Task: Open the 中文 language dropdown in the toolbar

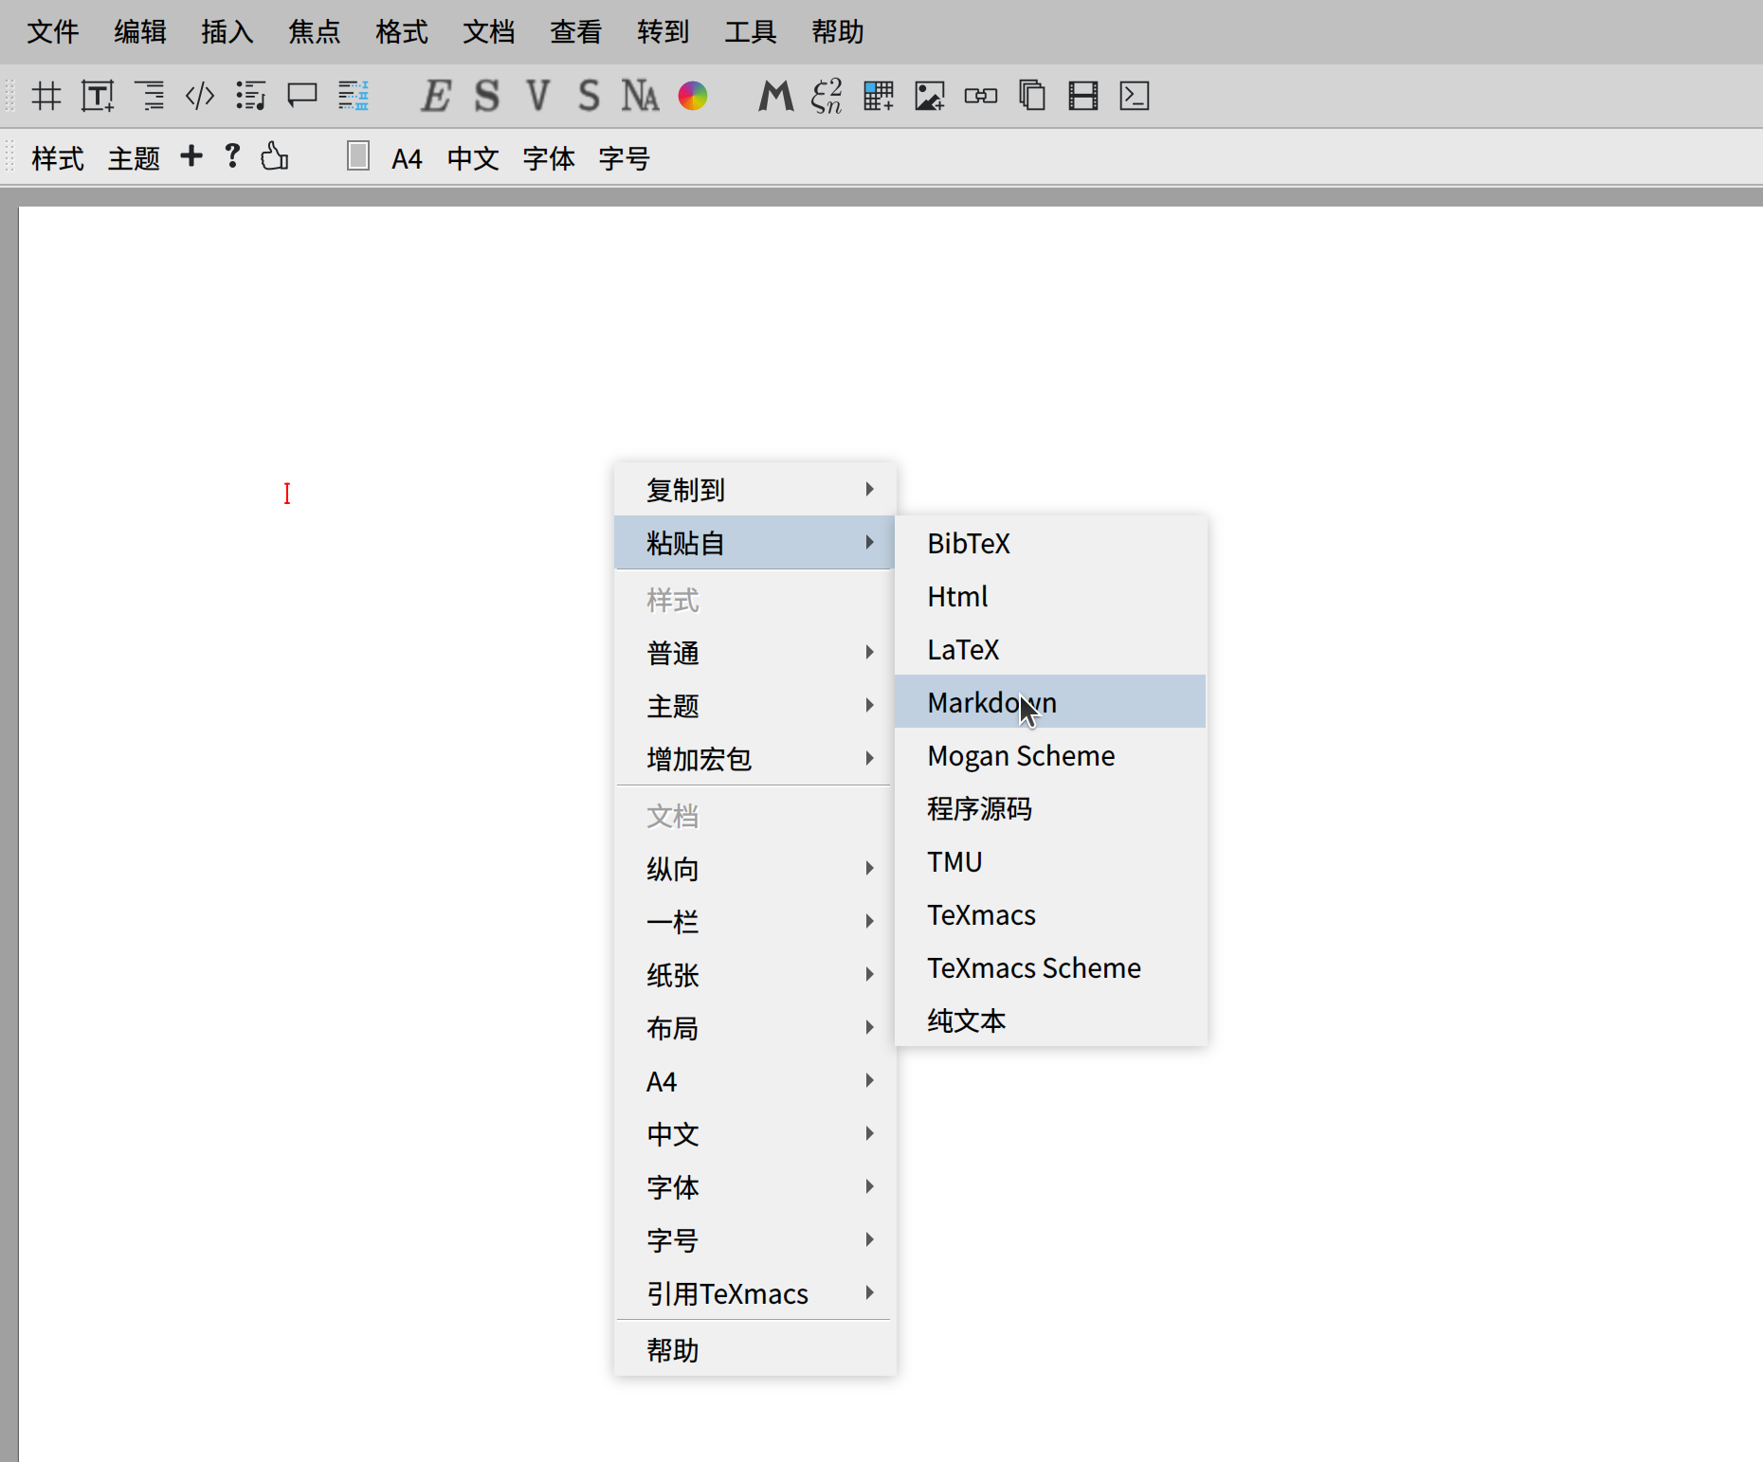Action: (x=474, y=158)
